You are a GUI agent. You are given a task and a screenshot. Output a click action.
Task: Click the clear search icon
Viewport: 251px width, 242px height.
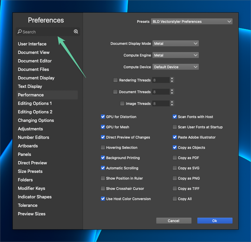point(76,32)
